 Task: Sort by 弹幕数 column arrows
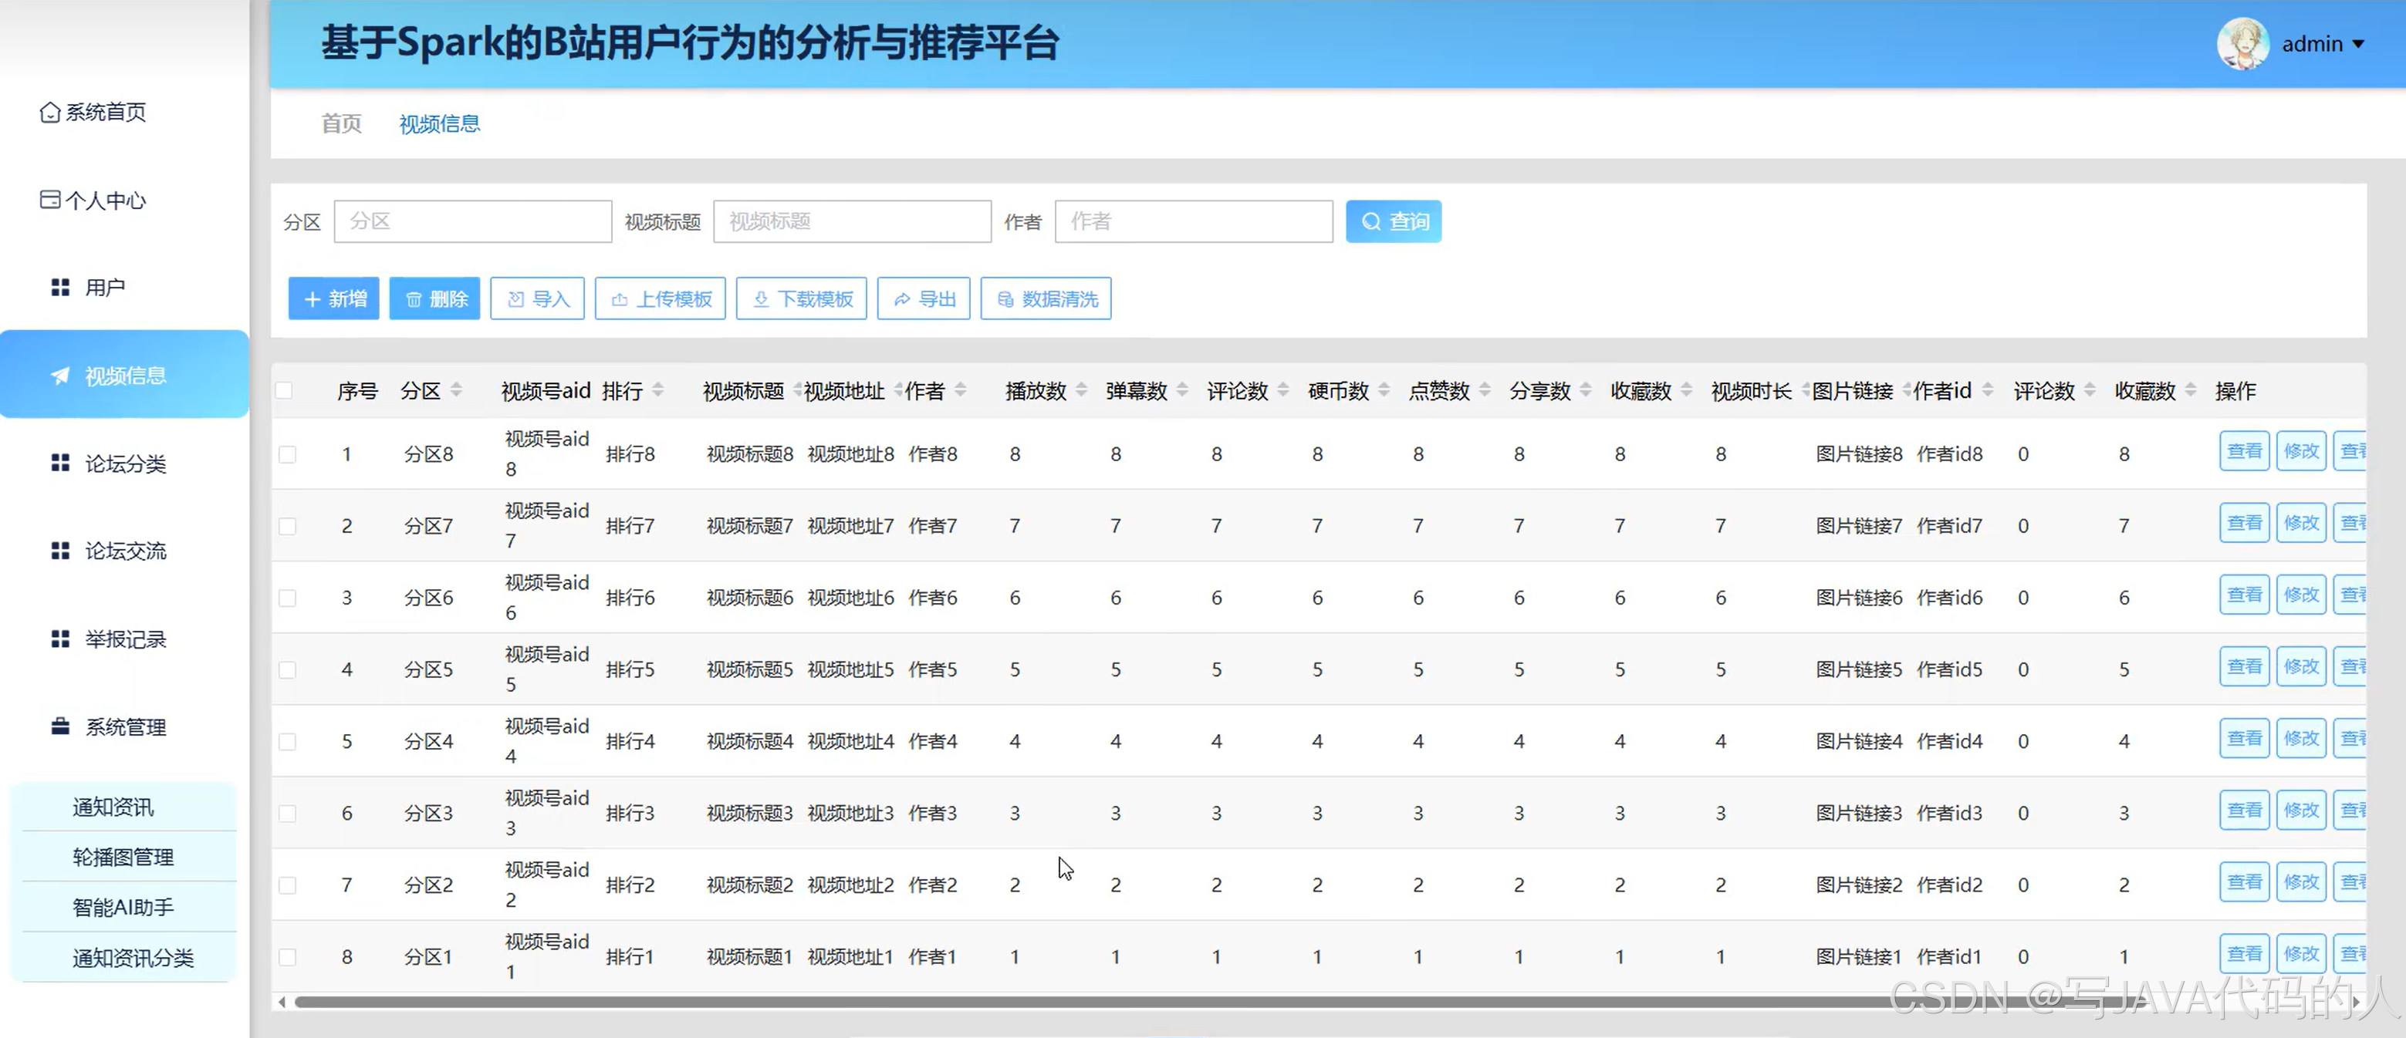(x=1182, y=390)
